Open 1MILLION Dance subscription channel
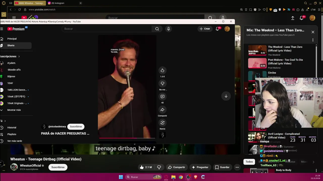Image resolution: width=323 pixels, height=181 pixels. pos(17,90)
